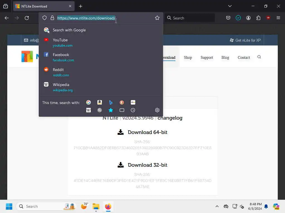Click the NTLite logo image
Viewport: 285px width, 213px height.
coord(27,56)
